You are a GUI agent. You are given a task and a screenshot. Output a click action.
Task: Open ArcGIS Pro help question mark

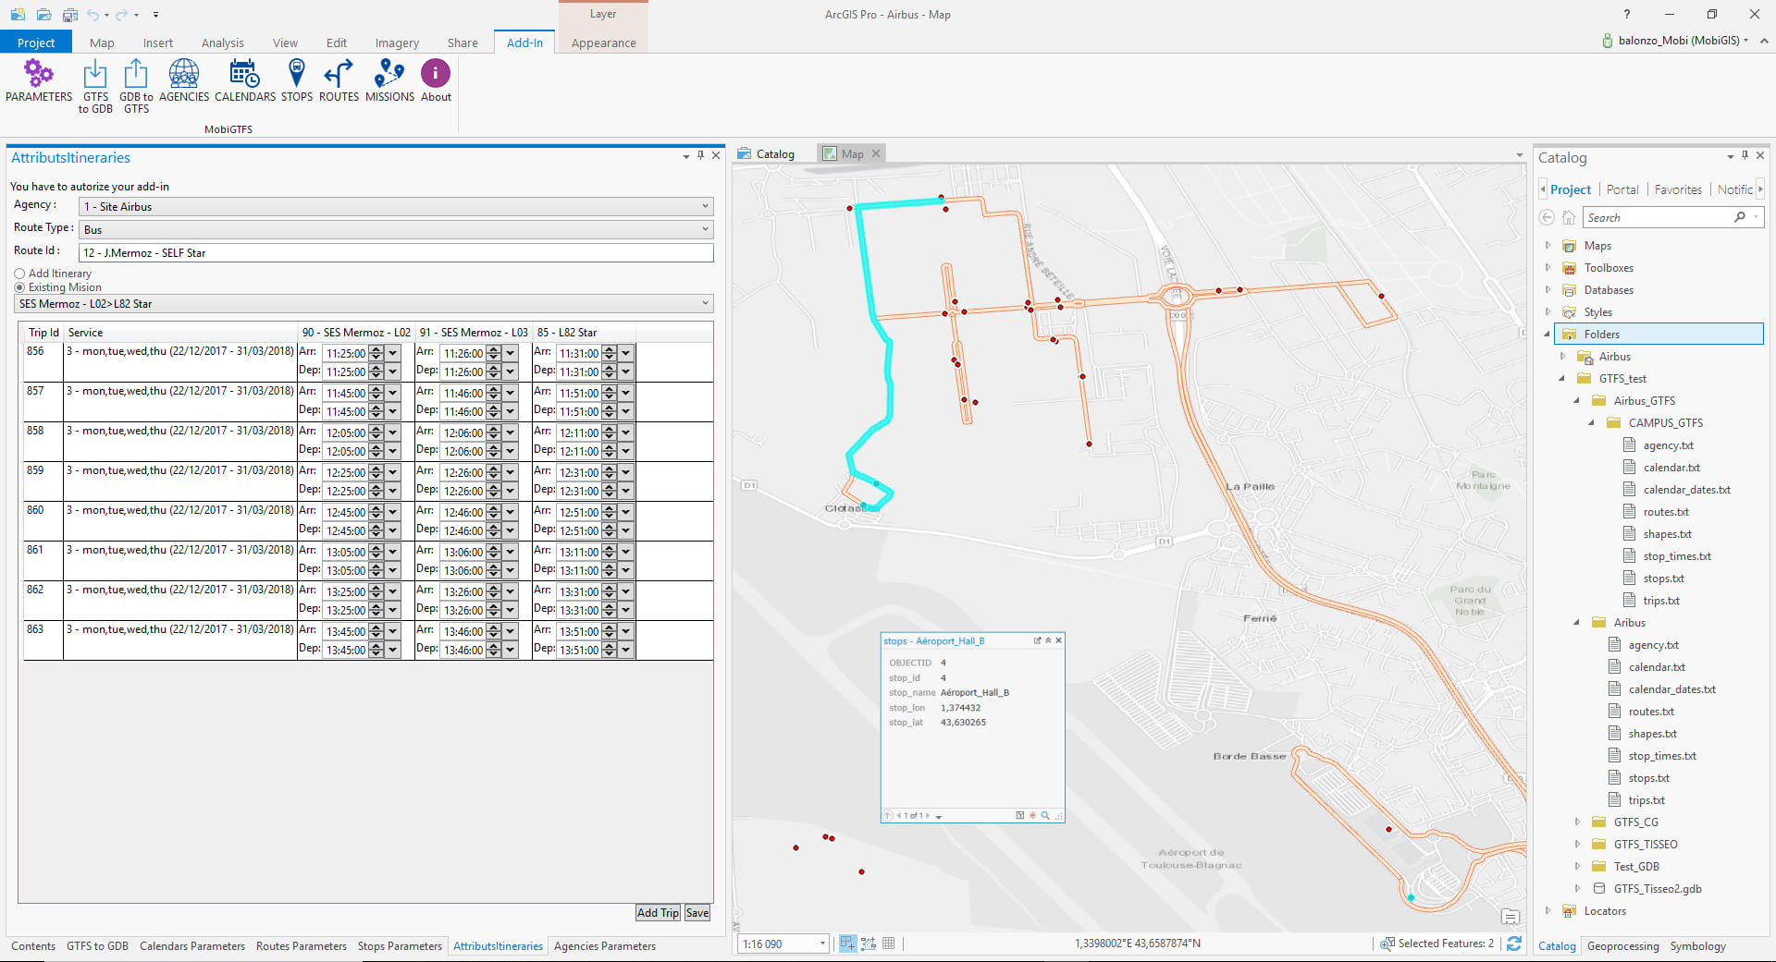point(1627,14)
